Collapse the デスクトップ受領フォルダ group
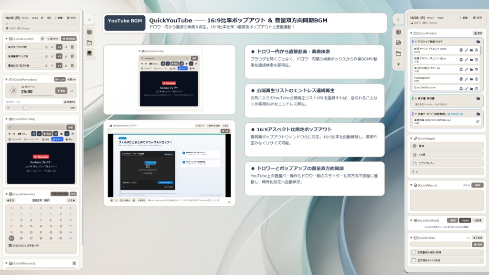The height and width of the screenshot is (275, 489). [416, 42]
